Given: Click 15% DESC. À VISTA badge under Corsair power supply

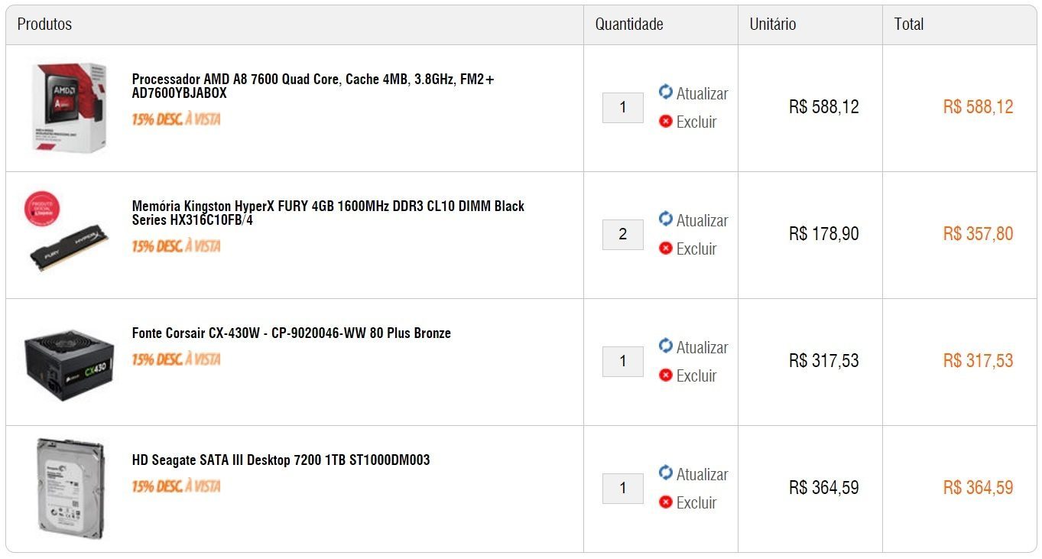Looking at the screenshot, I should [176, 359].
